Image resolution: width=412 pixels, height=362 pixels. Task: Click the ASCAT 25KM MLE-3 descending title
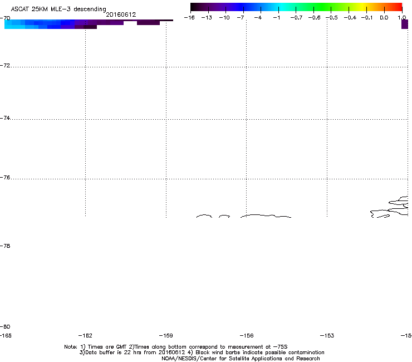coord(58,9)
